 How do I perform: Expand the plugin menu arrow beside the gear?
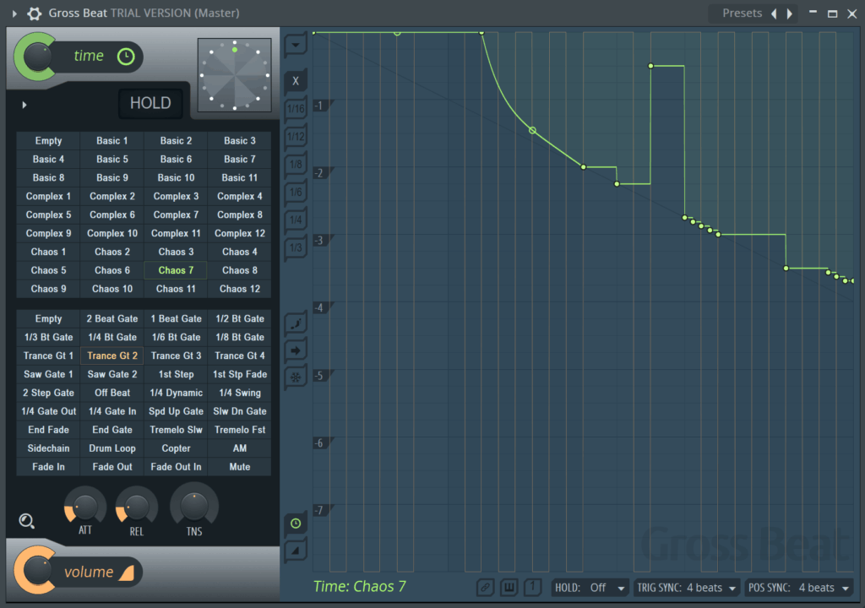click(14, 14)
